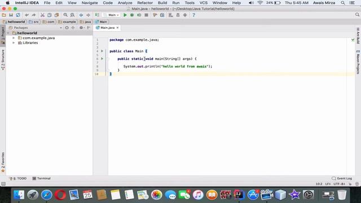Screen dimensions: 361x203
Task: Open the VCS menu
Action: click(x=203, y=3)
